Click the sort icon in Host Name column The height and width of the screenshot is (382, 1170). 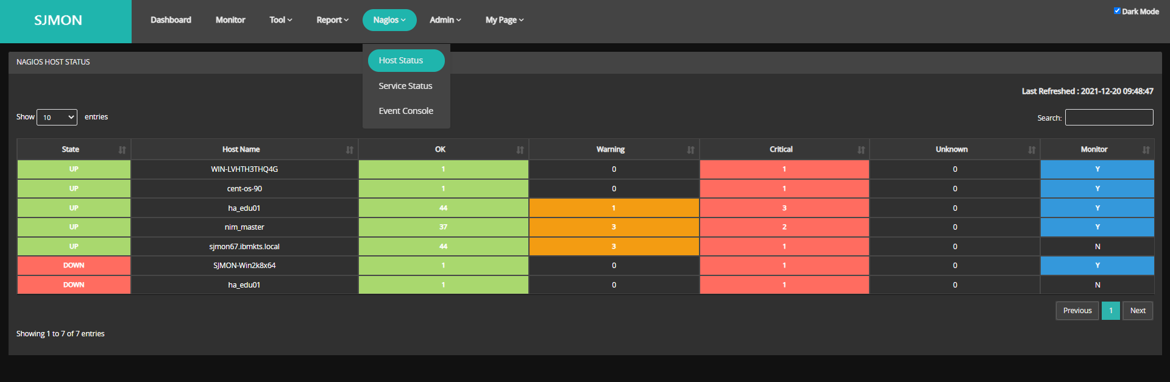(x=349, y=150)
